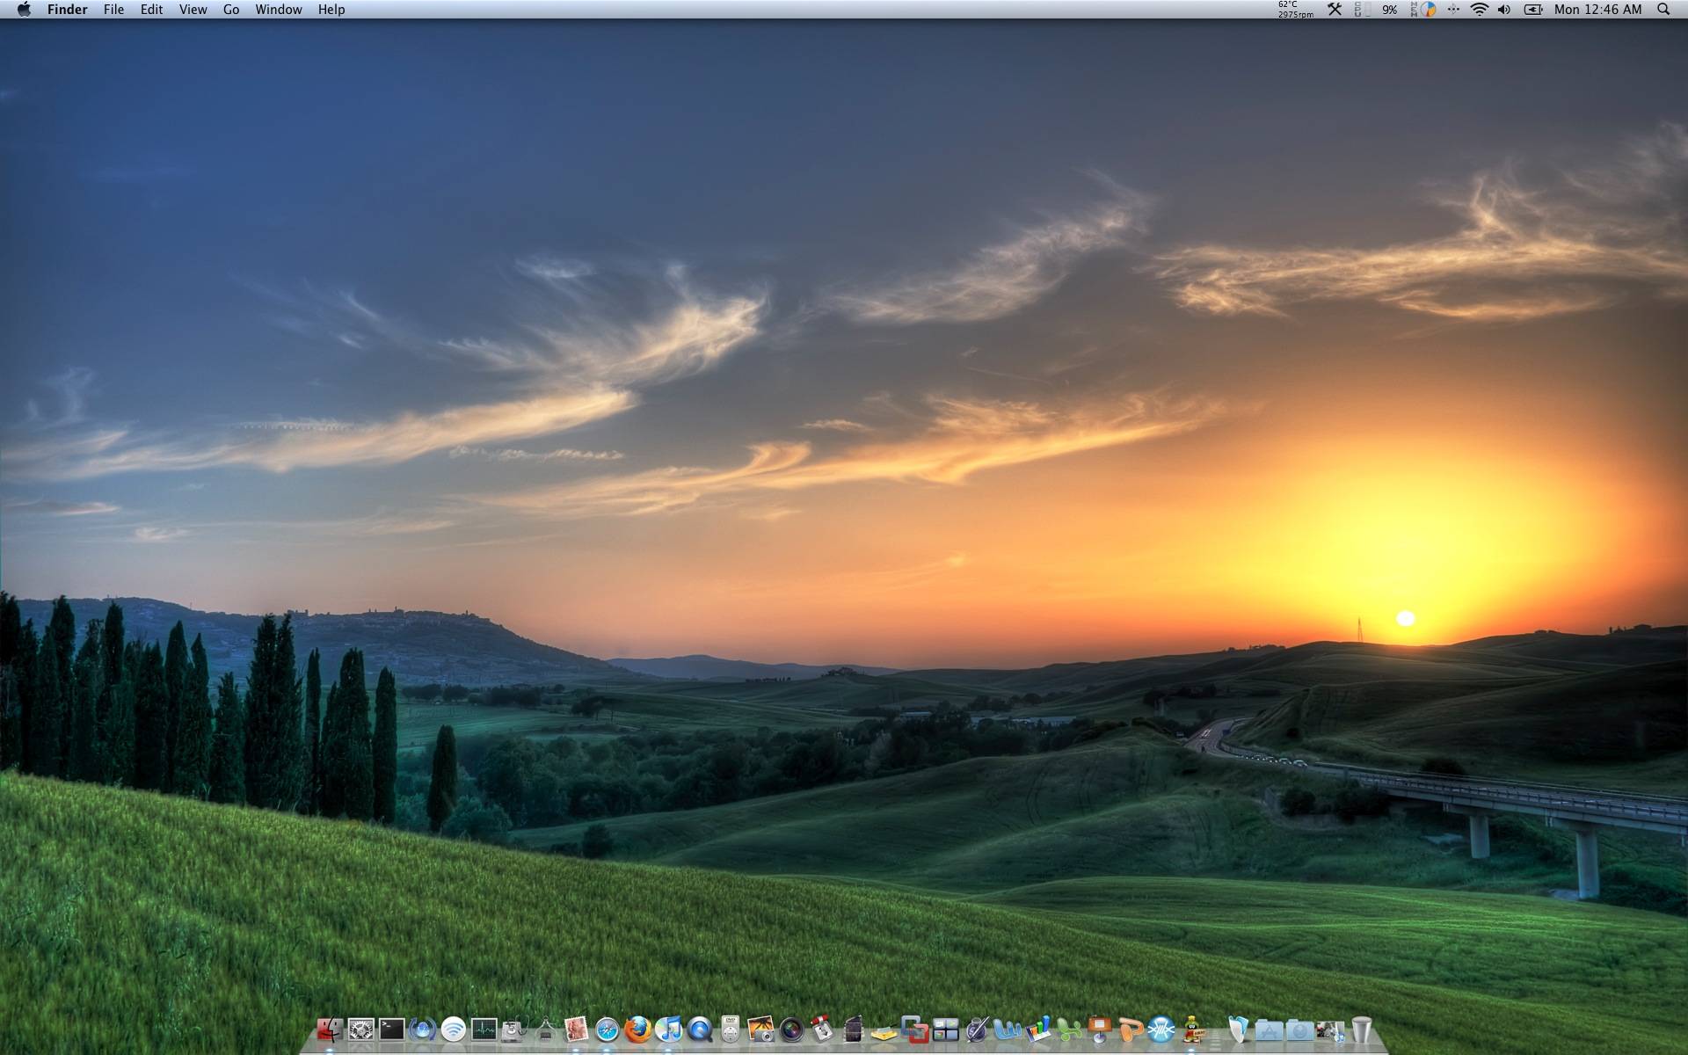Open the Trash in the dock
This screenshot has height=1055, width=1688.
click(x=1361, y=1030)
